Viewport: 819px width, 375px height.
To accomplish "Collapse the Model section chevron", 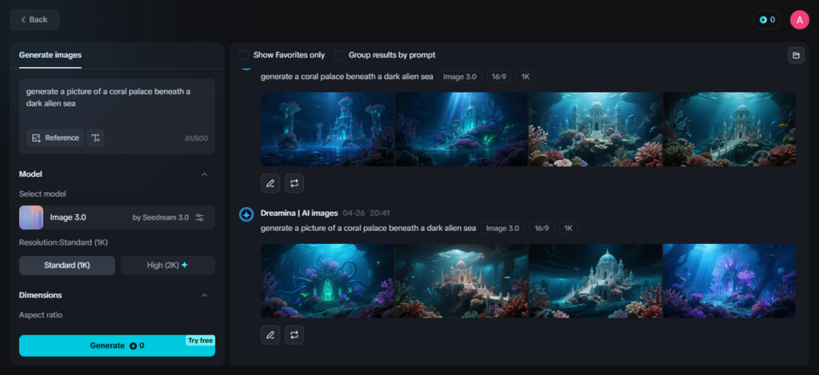I will pos(204,174).
